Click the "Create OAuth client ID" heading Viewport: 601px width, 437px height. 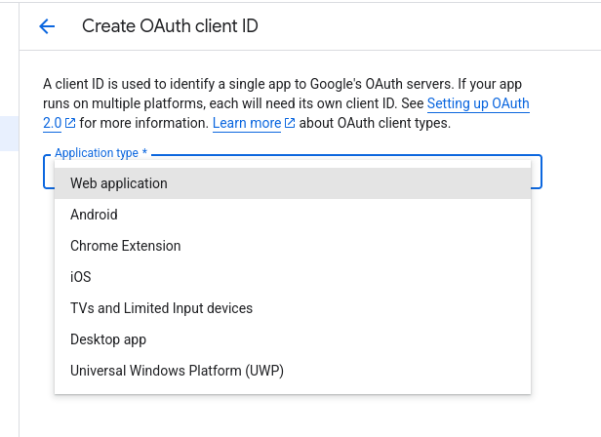pos(170,26)
